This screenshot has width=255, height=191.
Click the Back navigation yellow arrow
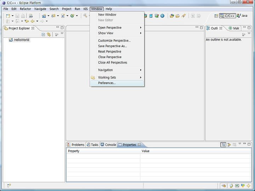point(33,21)
